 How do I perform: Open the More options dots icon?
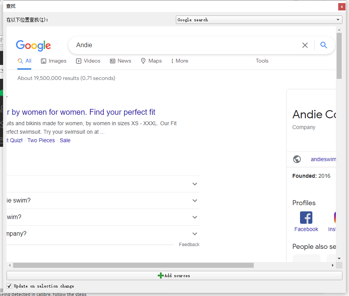(172, 61)
